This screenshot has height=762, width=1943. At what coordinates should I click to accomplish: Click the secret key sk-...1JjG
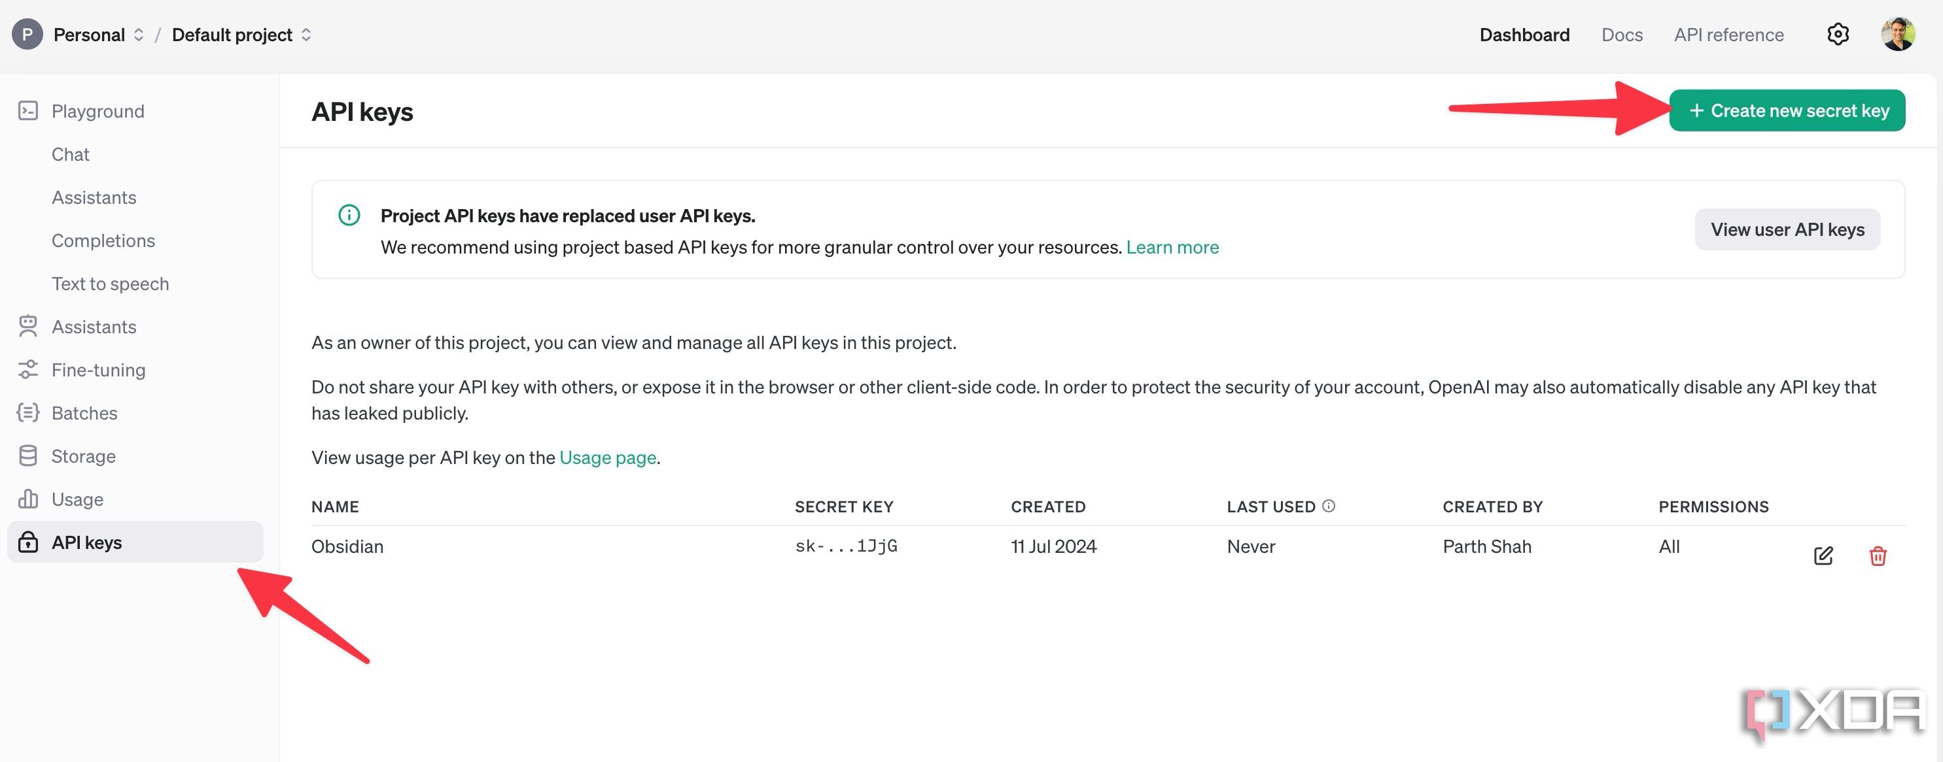(845, 546)
